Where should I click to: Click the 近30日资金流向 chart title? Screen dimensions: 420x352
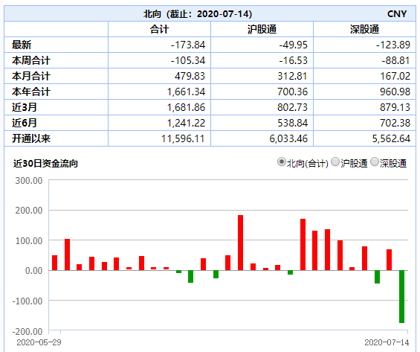(45, 164)
